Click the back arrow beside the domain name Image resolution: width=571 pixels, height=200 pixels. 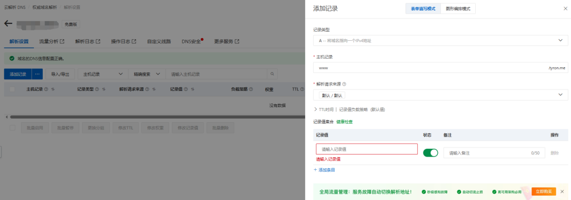[8, 24]
